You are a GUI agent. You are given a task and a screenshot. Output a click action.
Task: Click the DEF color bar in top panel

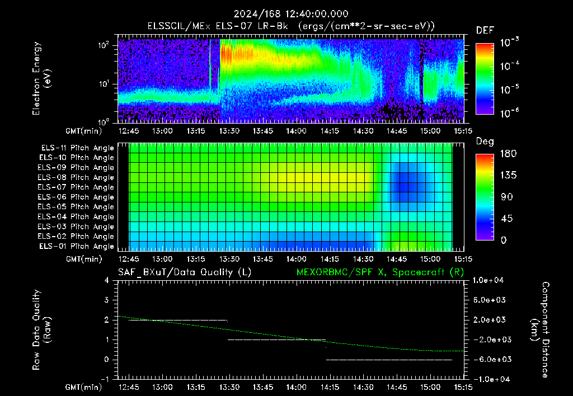coord(485,79)
